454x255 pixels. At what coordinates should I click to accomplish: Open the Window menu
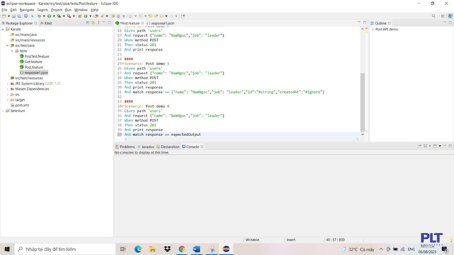[x=81, y=10]
